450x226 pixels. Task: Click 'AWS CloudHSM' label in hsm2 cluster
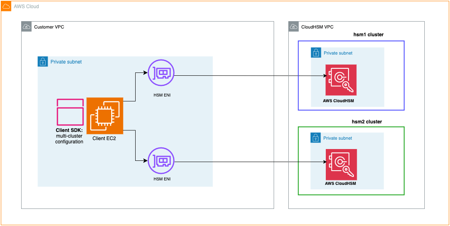coord(340,184)
